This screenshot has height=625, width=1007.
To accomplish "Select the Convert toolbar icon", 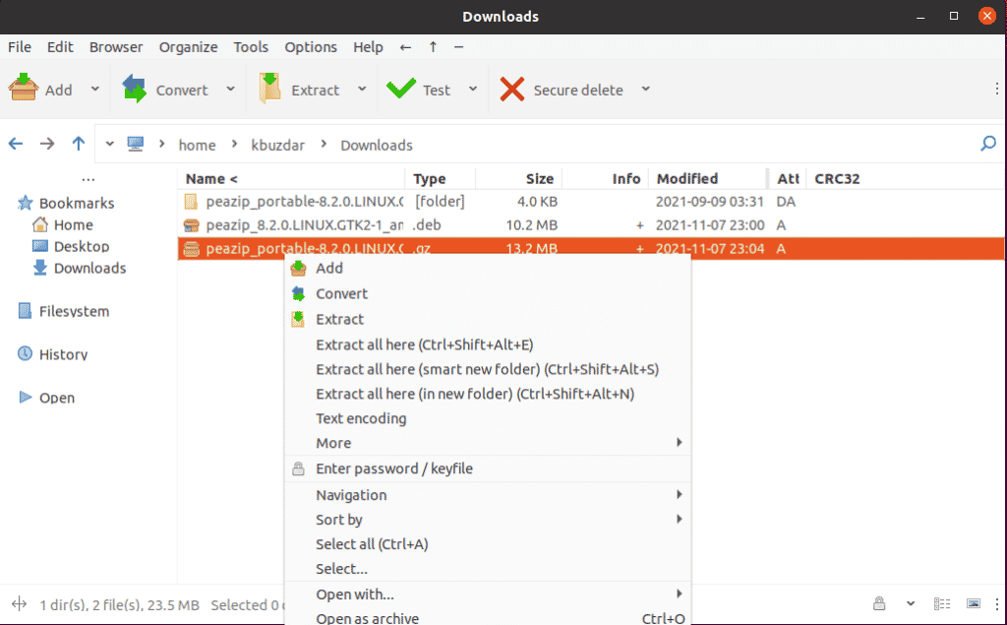I will click(x=134, y=89).
